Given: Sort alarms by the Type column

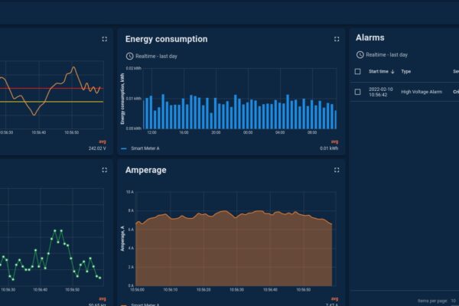Looking at the screenshot, I should click(406, 71).
